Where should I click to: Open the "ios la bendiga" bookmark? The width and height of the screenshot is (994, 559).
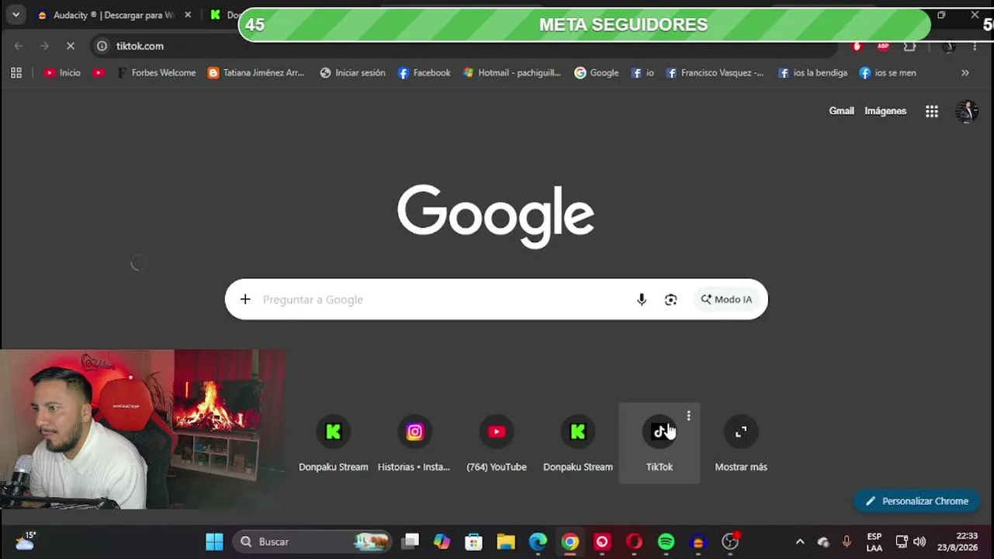[813, 72]
